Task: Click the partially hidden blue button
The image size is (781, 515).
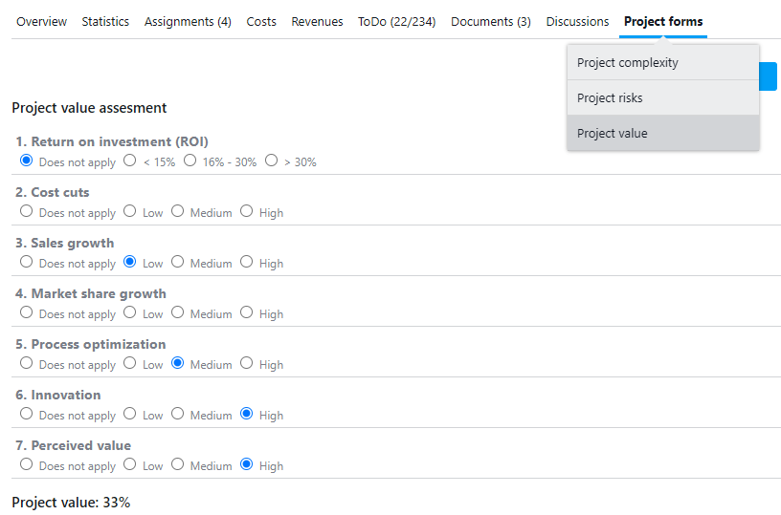Action: (x=768, y=76)
